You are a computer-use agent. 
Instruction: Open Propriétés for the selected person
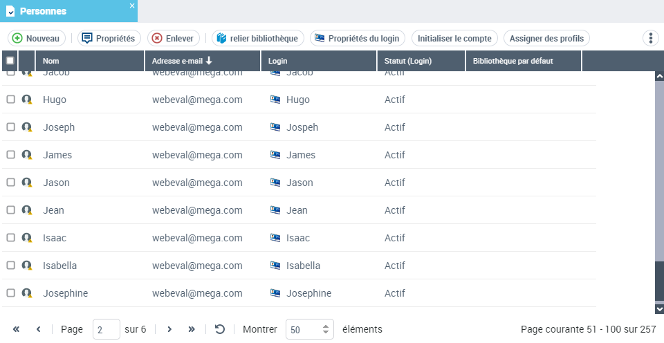tap(107, 38)
